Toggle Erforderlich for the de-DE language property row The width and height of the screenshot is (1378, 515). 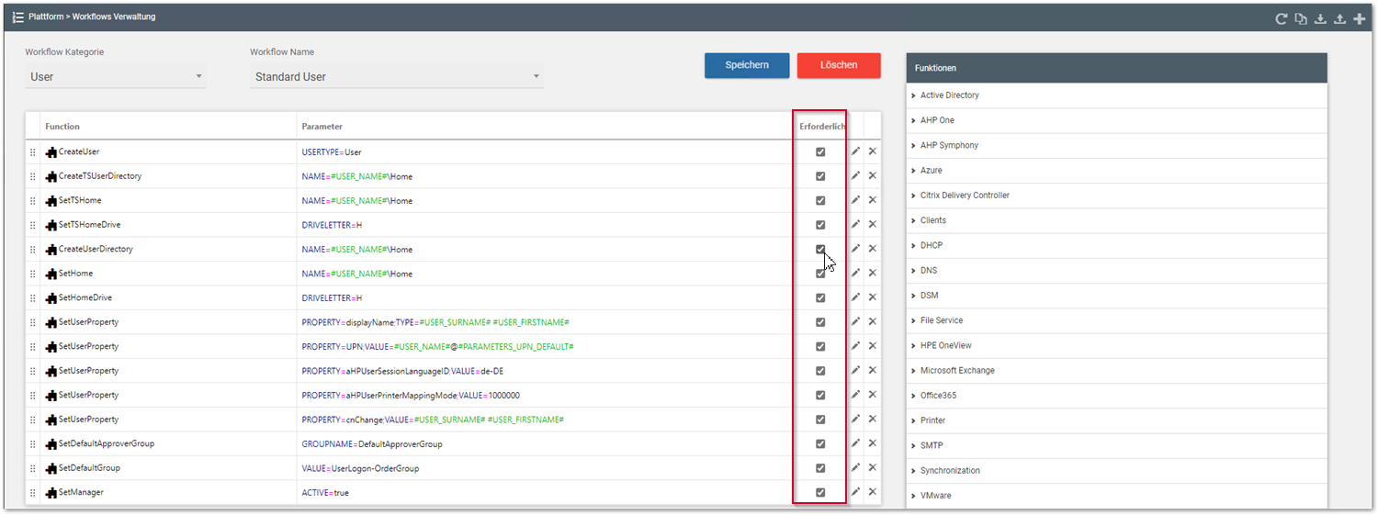click(820, 371)
